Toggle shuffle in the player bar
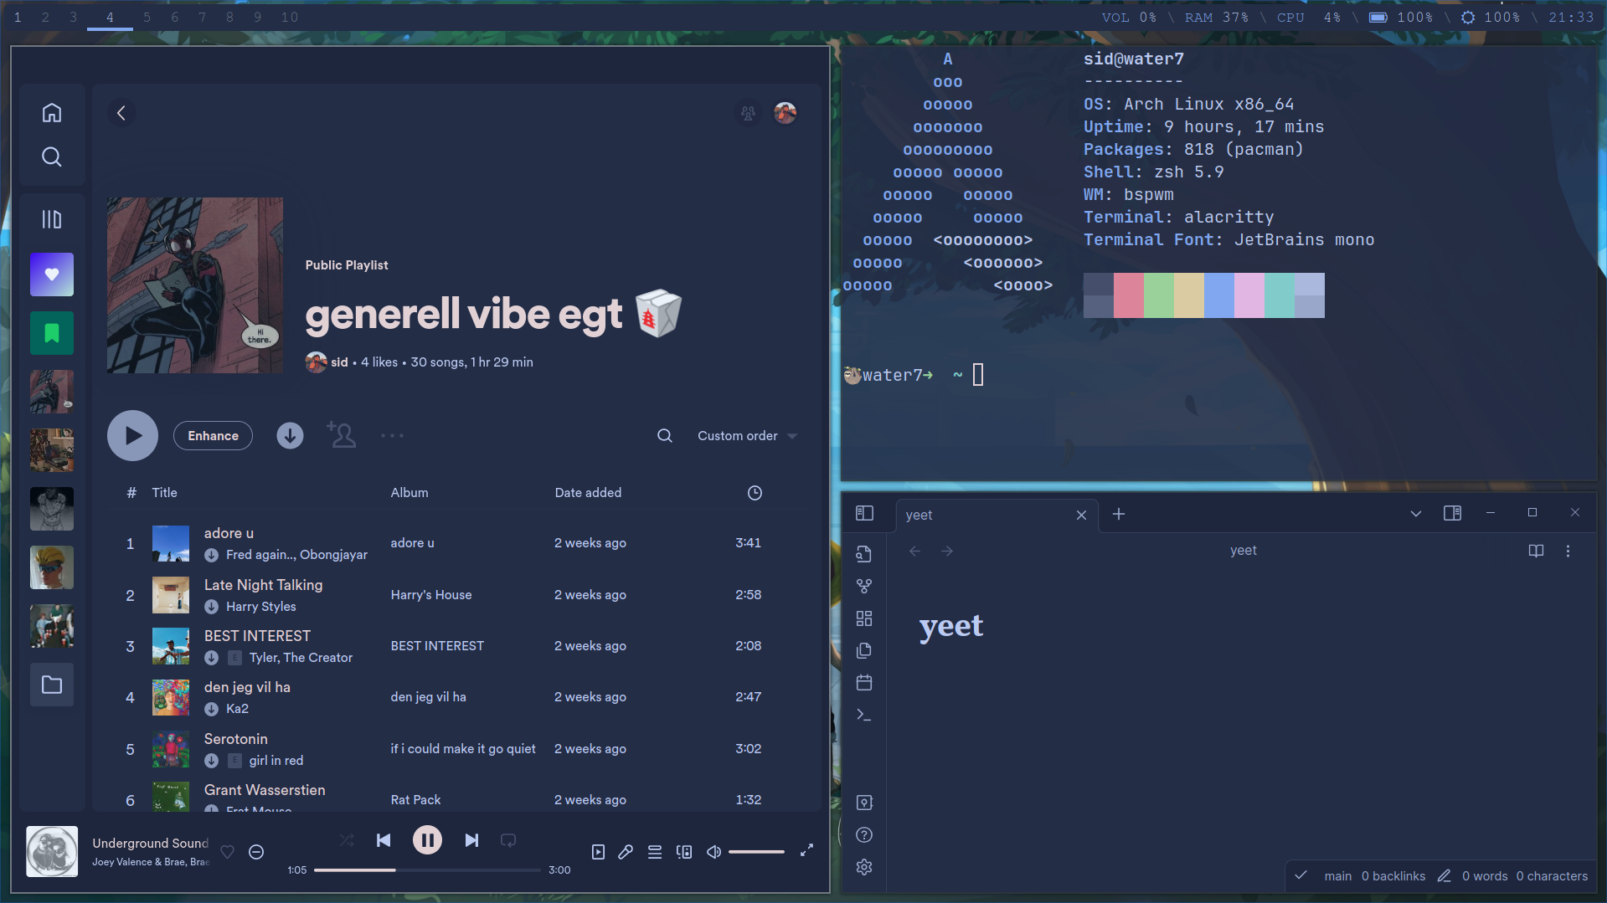Screen dimensions: 1607x903 347,840
